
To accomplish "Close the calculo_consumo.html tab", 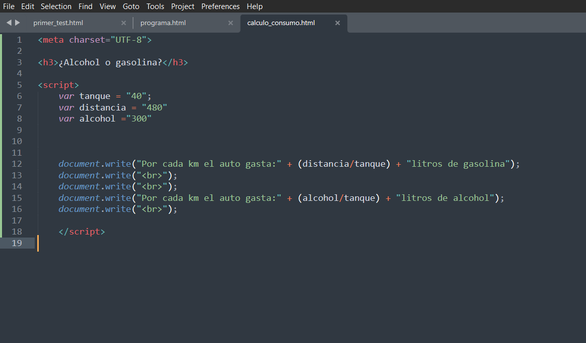I will click(337, 23).
